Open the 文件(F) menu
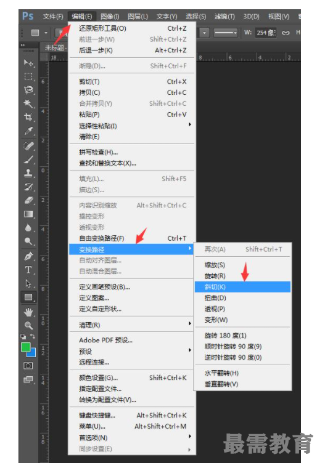317x468 pixels. click(x=52, y=16)
